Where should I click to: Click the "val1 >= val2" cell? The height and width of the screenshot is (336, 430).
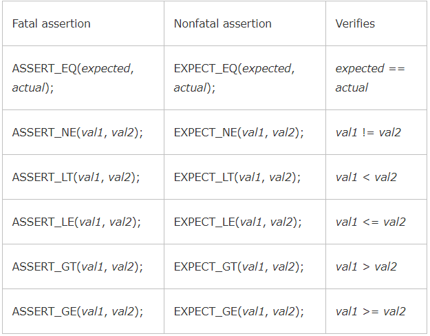click(x=370, y=311)
